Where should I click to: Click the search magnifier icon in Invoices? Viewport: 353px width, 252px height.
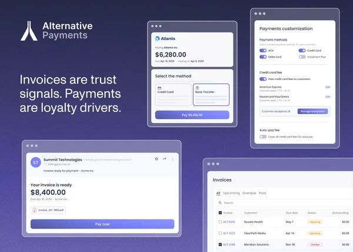[220, 203]
